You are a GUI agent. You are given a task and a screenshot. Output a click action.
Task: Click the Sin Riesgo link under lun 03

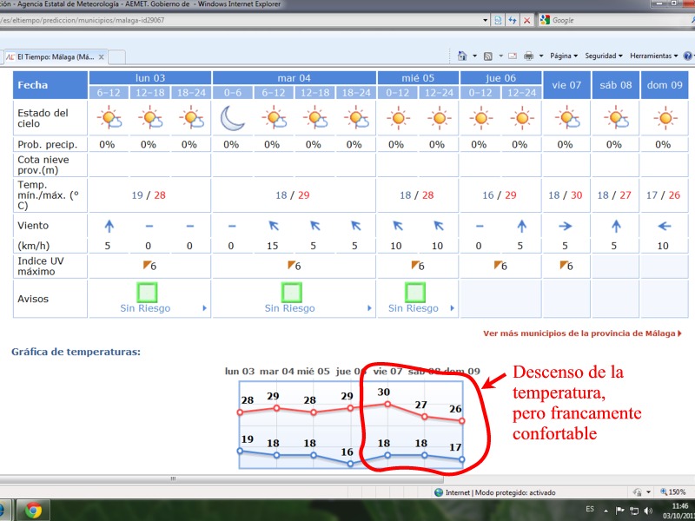coord(145,308)
